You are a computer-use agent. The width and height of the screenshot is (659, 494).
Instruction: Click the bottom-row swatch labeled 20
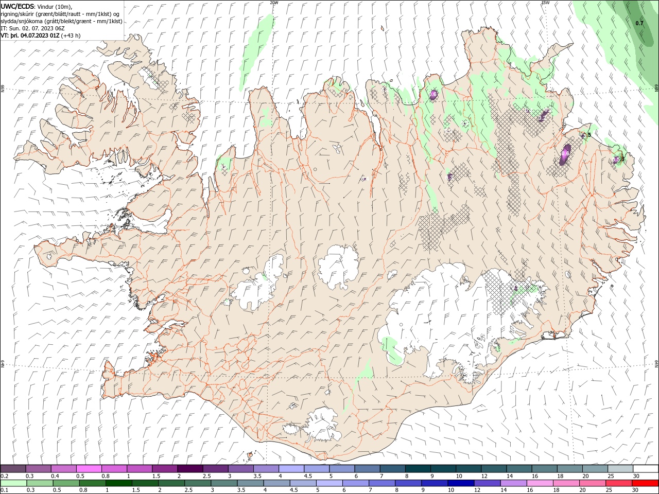(592, 483)
